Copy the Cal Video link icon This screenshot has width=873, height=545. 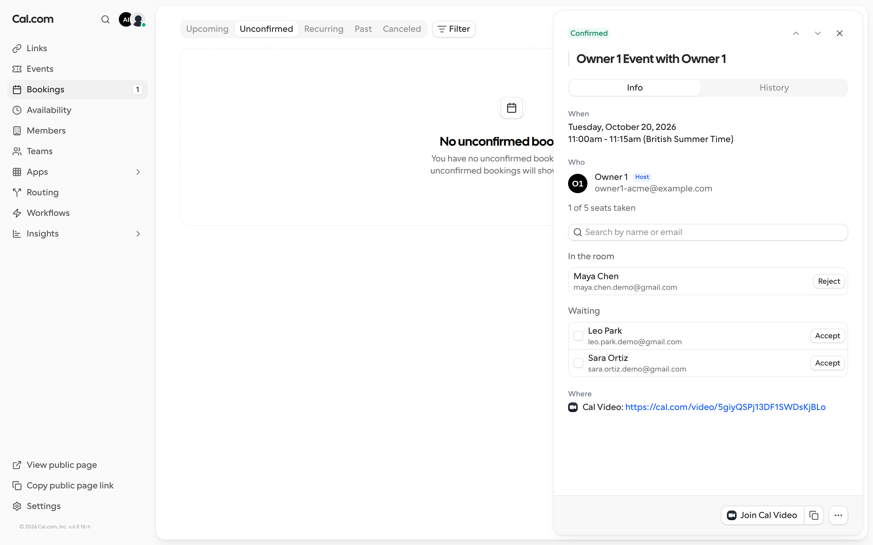[x=814, y=515]
